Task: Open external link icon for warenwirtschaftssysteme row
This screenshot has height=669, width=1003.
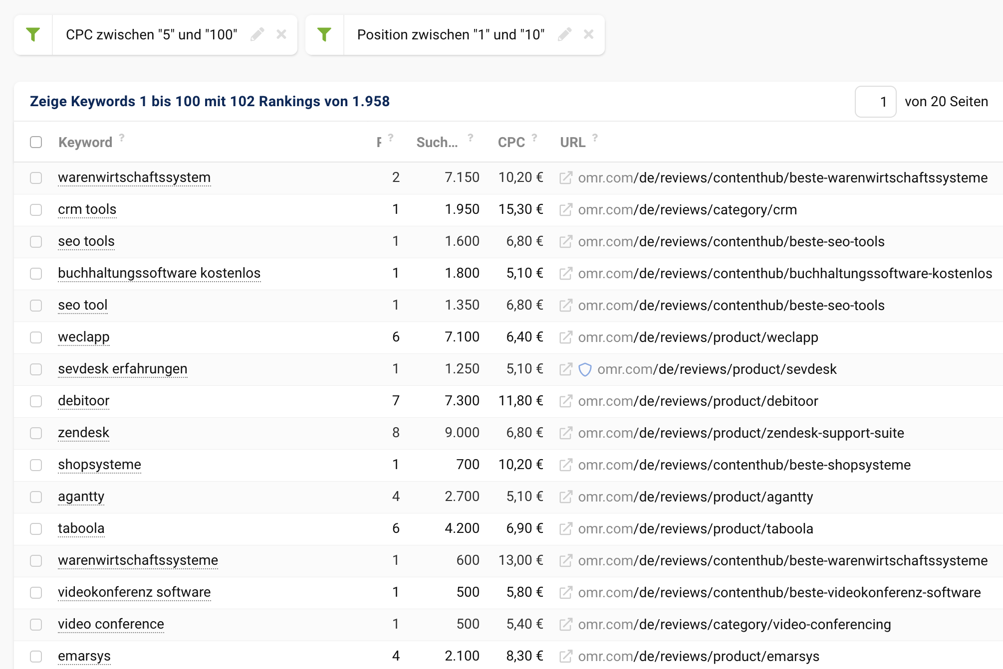Action: coord(565,561)
